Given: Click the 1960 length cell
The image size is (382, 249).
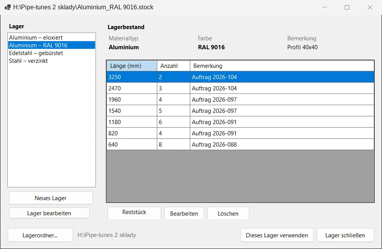Looking at the screenshot, I should (x=132, y=99).
